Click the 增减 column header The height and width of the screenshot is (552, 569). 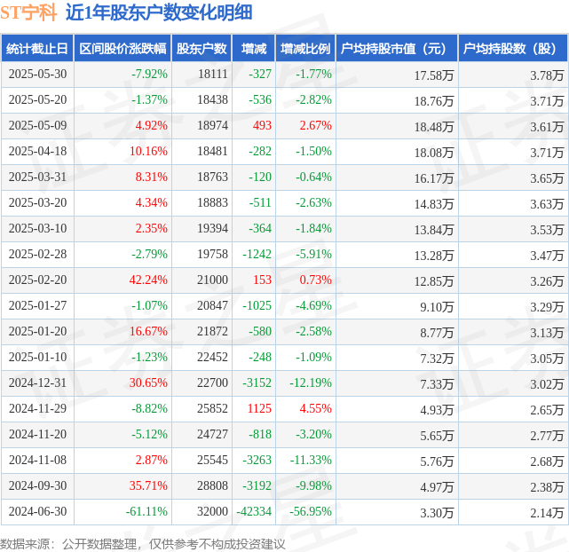tap(254, 48)
